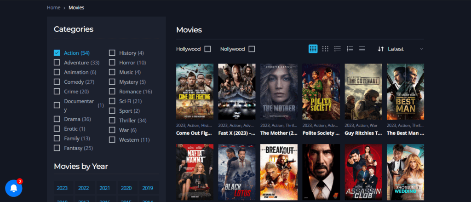Open the Mafia Mamma poster
This screenshot has width=471, height=202.
click(195, 172)
